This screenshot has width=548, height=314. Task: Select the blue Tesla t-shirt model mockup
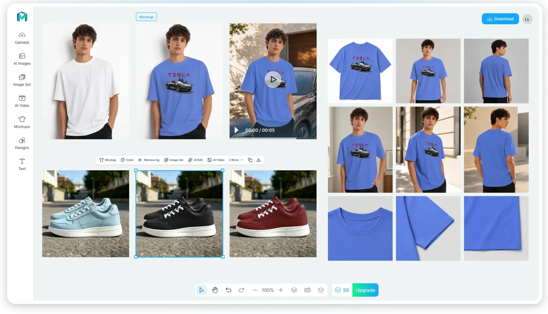(179, 81)
